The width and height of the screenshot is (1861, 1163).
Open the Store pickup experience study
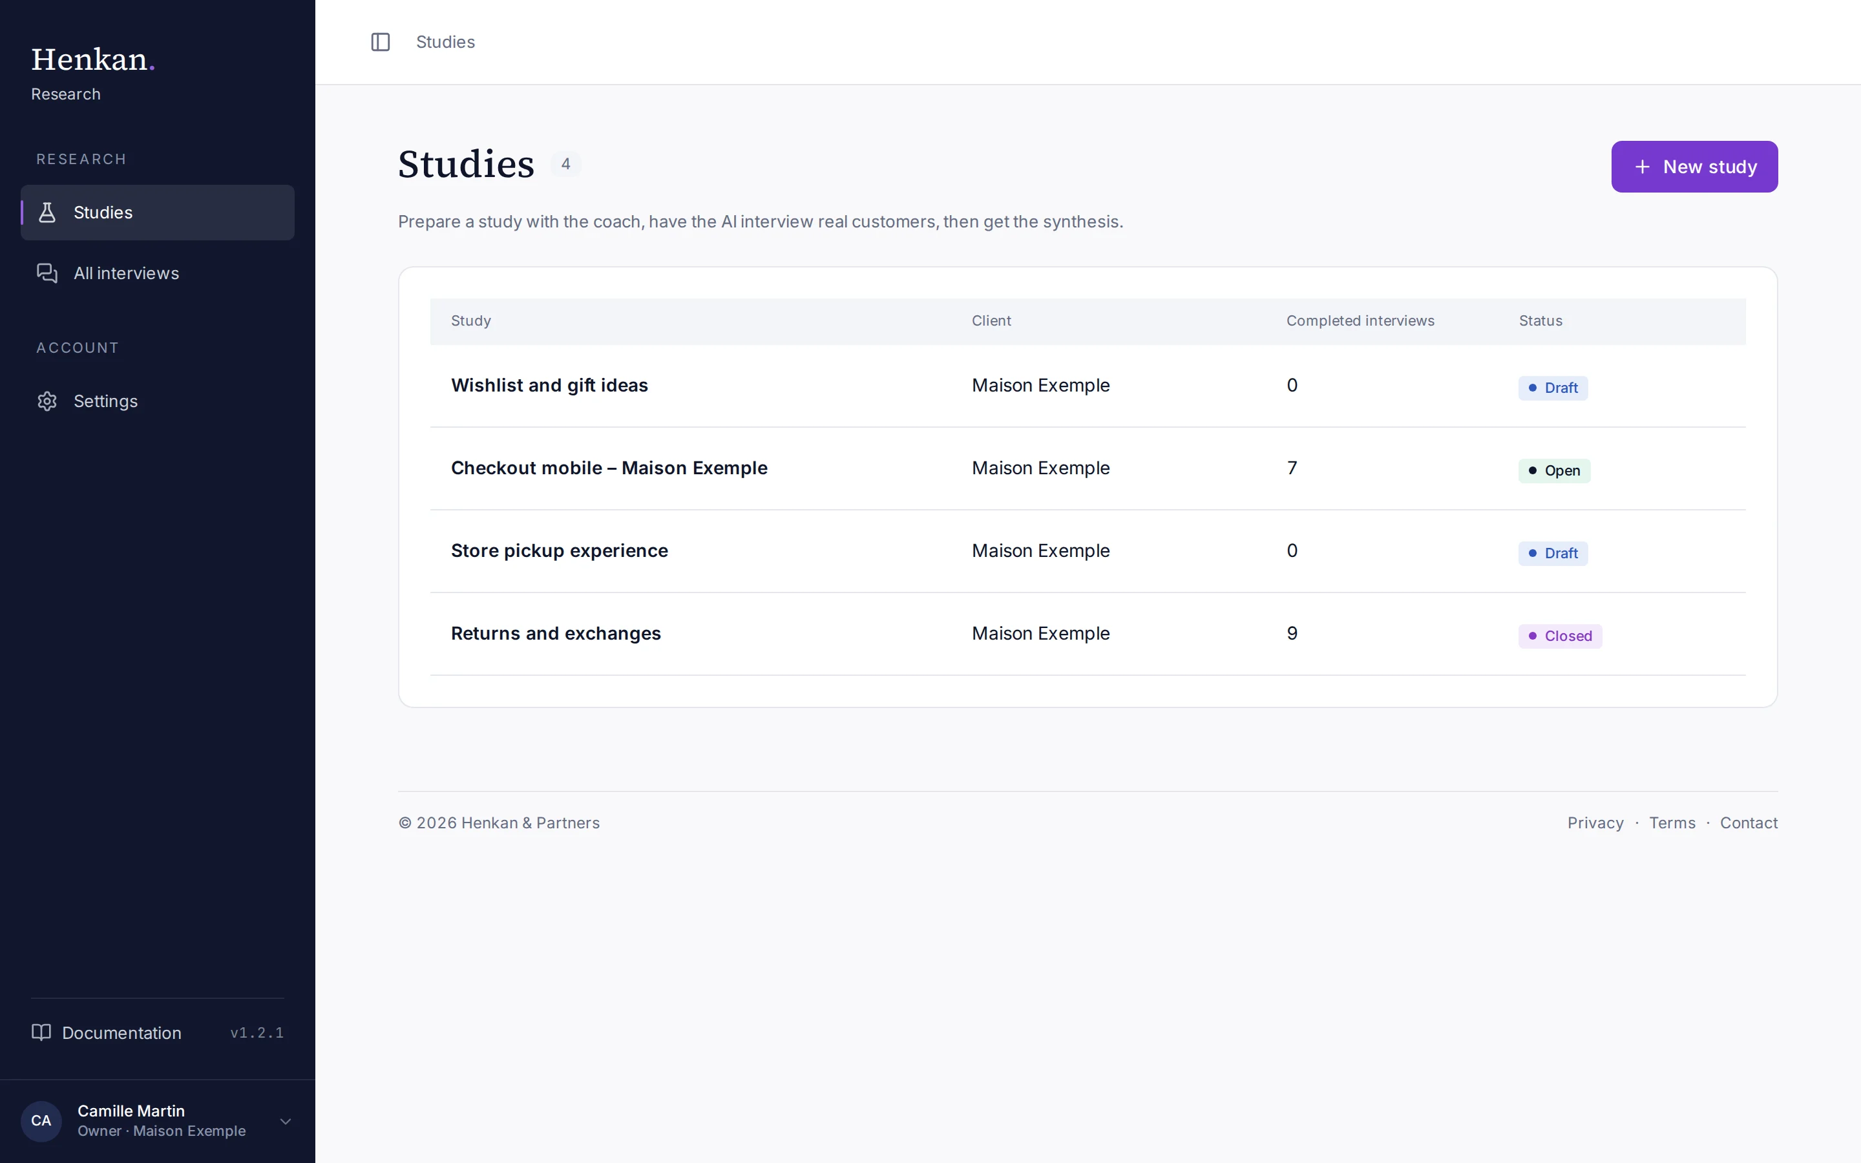(559, 550)
